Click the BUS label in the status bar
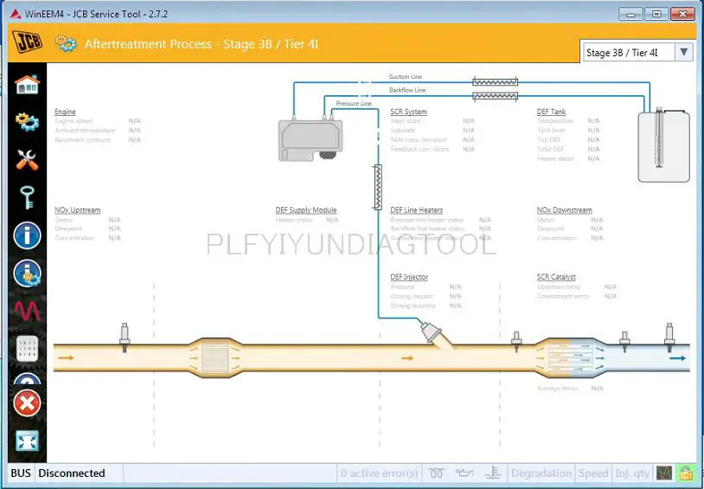This screenshot has height=489, width=704. point(21,473)
